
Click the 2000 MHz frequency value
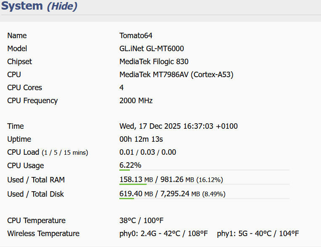(x=136, y=101)
